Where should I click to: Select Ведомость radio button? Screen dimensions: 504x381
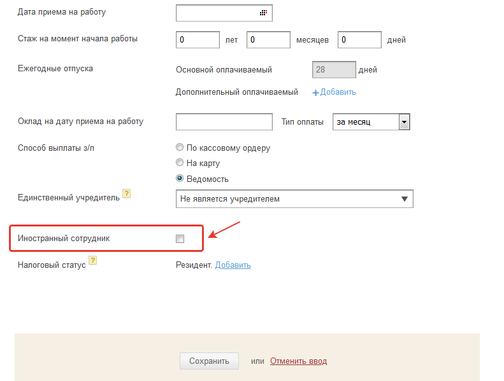click(x=180, y=179)
